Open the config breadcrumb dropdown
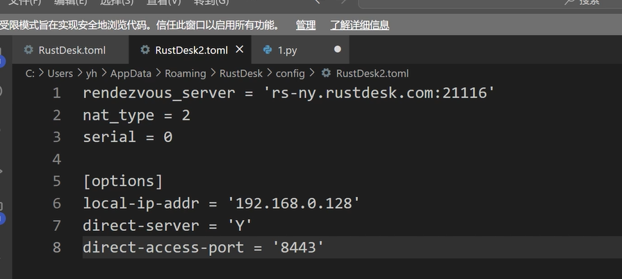Viewport: 622px width, 279px height. coord(290,73)
